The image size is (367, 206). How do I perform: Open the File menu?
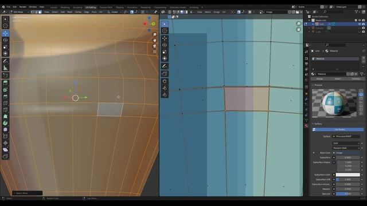click(9, 7)
